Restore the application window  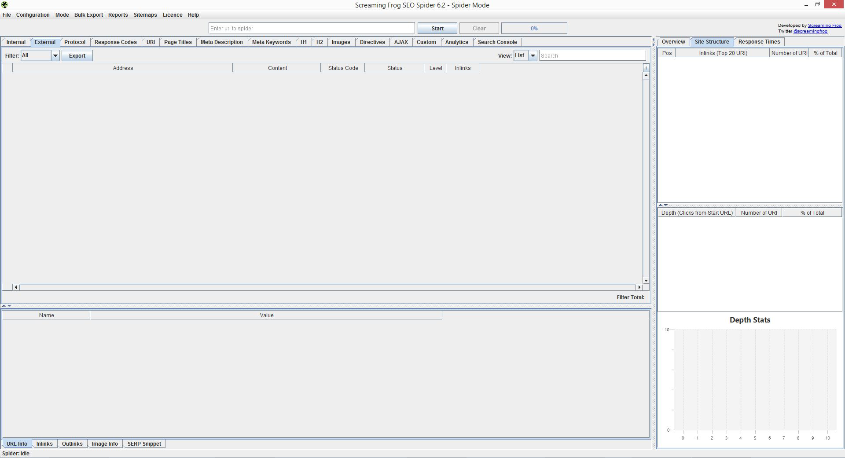pyautogui.click(x=817, y=5)
